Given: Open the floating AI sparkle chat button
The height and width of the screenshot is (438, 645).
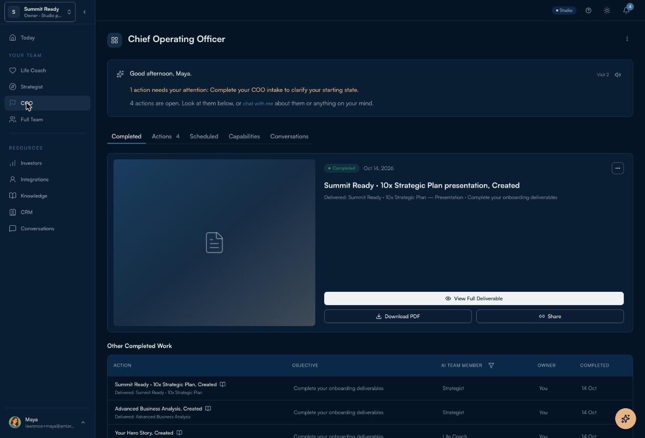Looking at the screenshot, I should pyautogui.click(x=625, y=418).
